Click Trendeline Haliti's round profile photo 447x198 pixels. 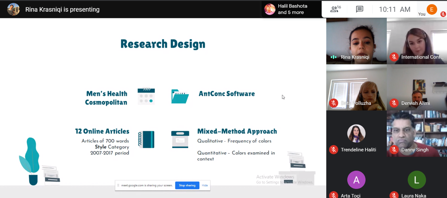coord(356,134)
